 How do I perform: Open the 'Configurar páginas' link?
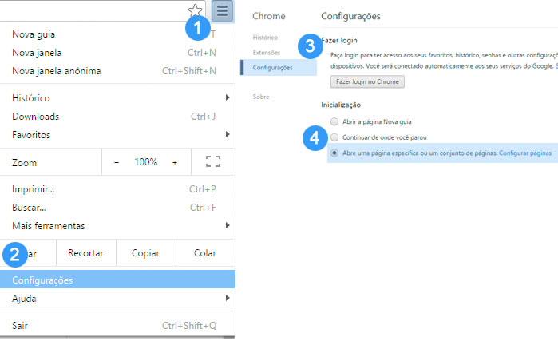coord(525,153)
